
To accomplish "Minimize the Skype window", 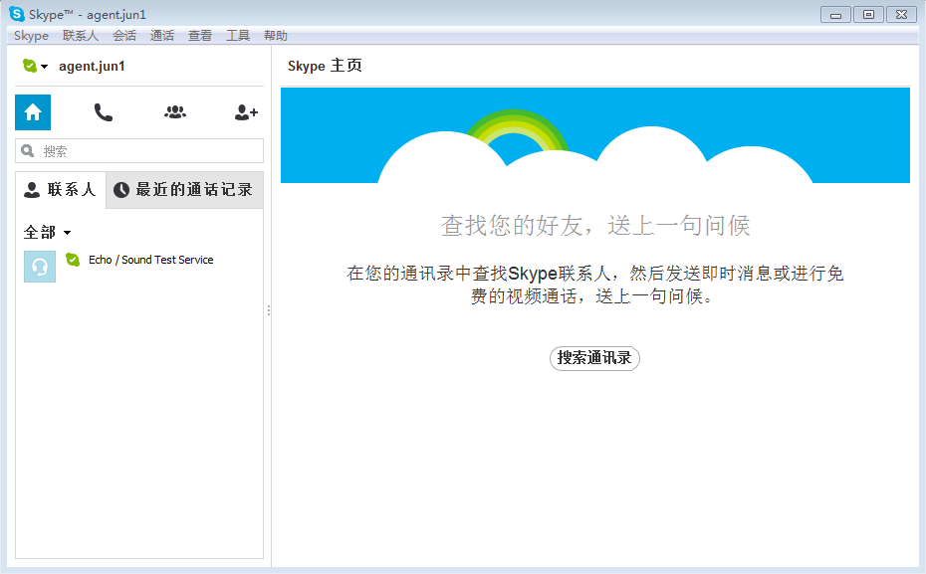I will coord(835,15).
